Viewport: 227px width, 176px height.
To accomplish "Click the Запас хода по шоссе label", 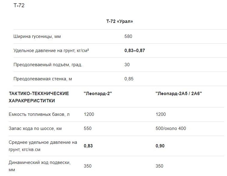I will (x=35, y=128).
